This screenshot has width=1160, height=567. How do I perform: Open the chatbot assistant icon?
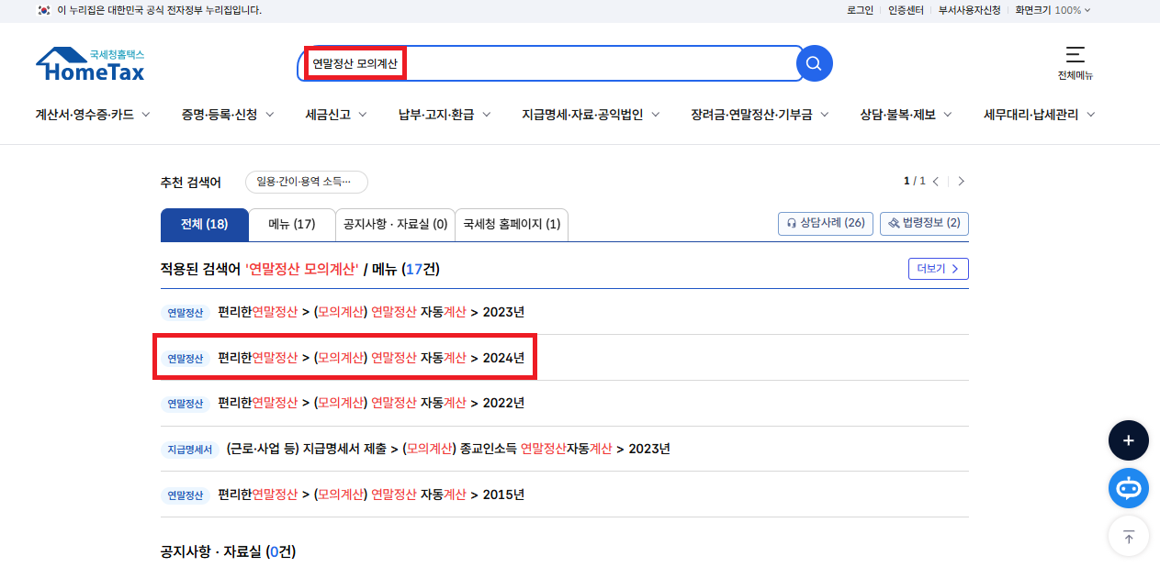tap(1128, 487)
